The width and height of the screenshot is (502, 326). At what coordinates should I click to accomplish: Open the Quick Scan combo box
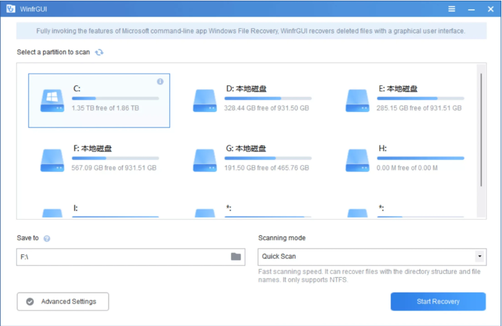(372, 257)
